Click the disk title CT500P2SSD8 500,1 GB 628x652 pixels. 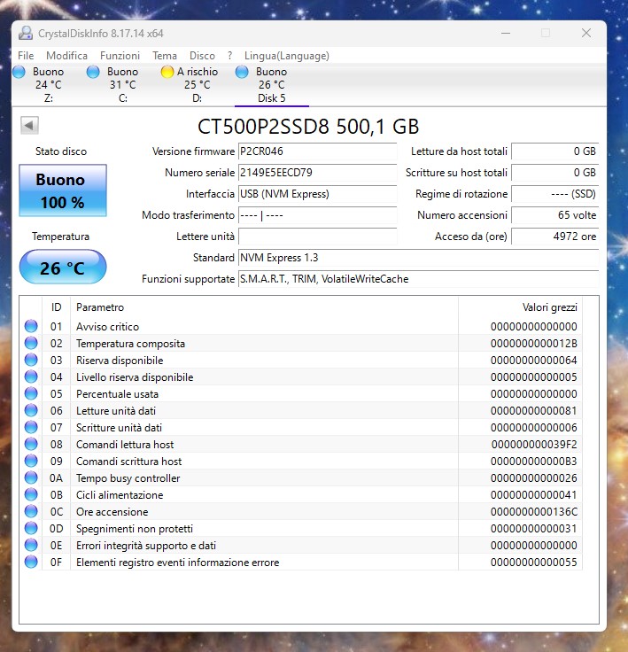(x=308, y=127)
